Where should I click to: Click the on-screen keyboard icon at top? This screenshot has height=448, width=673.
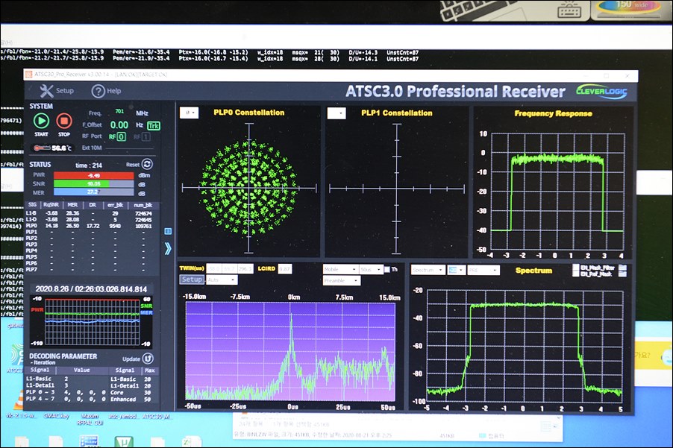coord(569,10)
